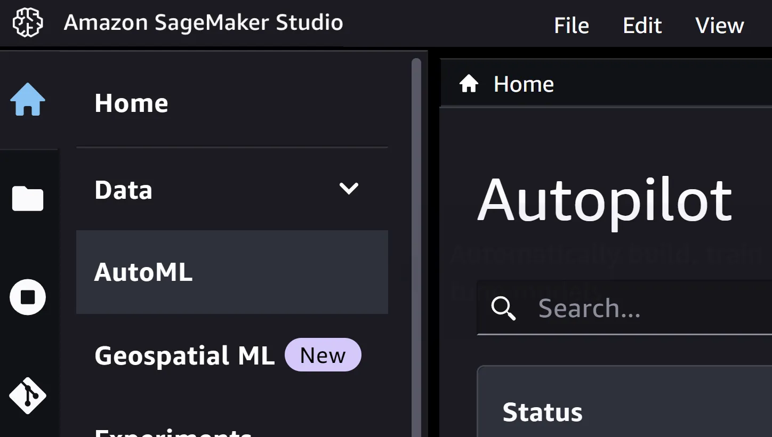Image resolution: width=772 pixels, height=437 pixels.
Task: Open the View menu
Action: pos(719,25)
